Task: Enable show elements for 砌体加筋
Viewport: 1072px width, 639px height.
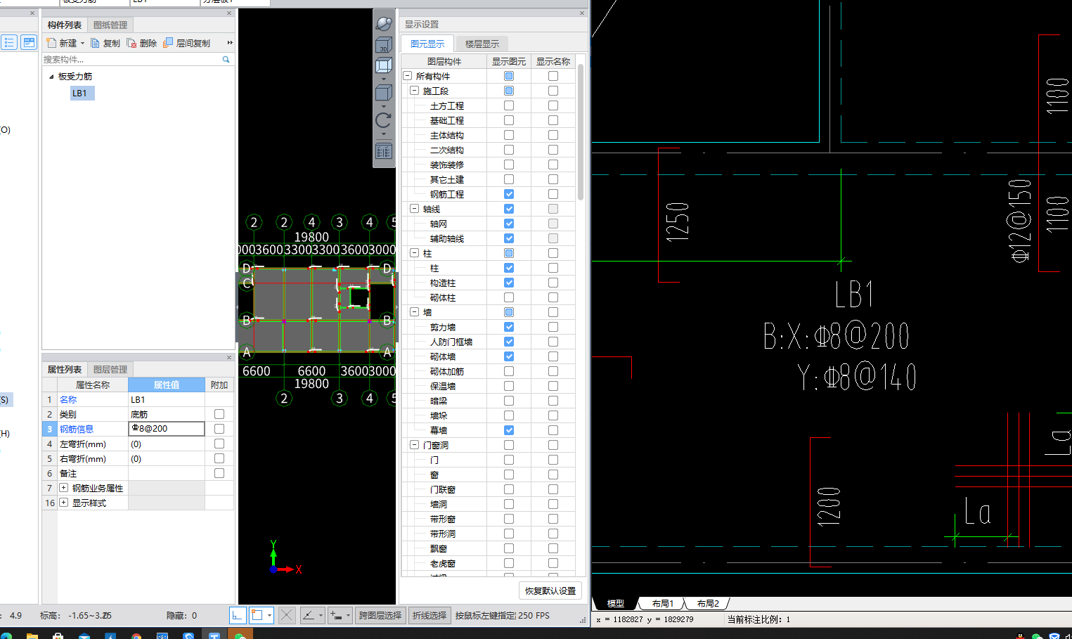Action: [509, 371]
